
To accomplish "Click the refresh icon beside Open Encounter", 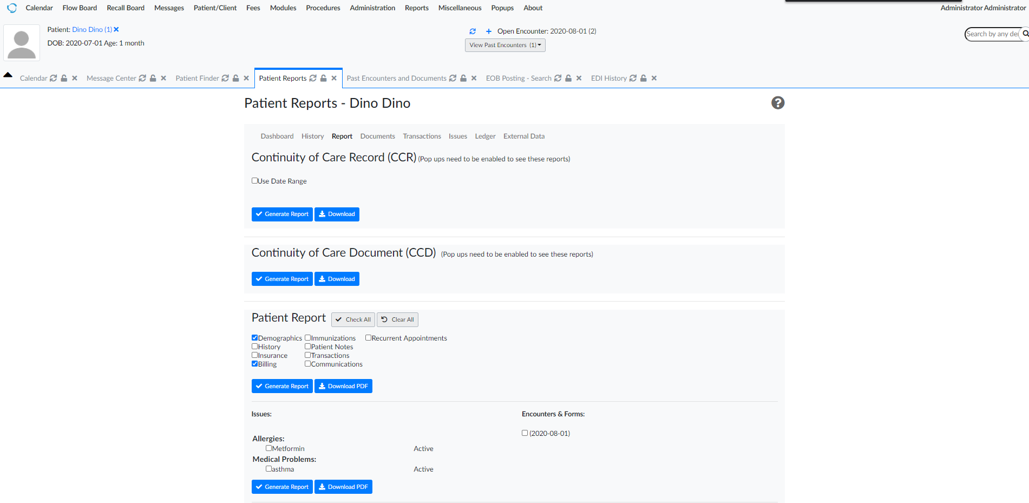I will click(473, 31).
